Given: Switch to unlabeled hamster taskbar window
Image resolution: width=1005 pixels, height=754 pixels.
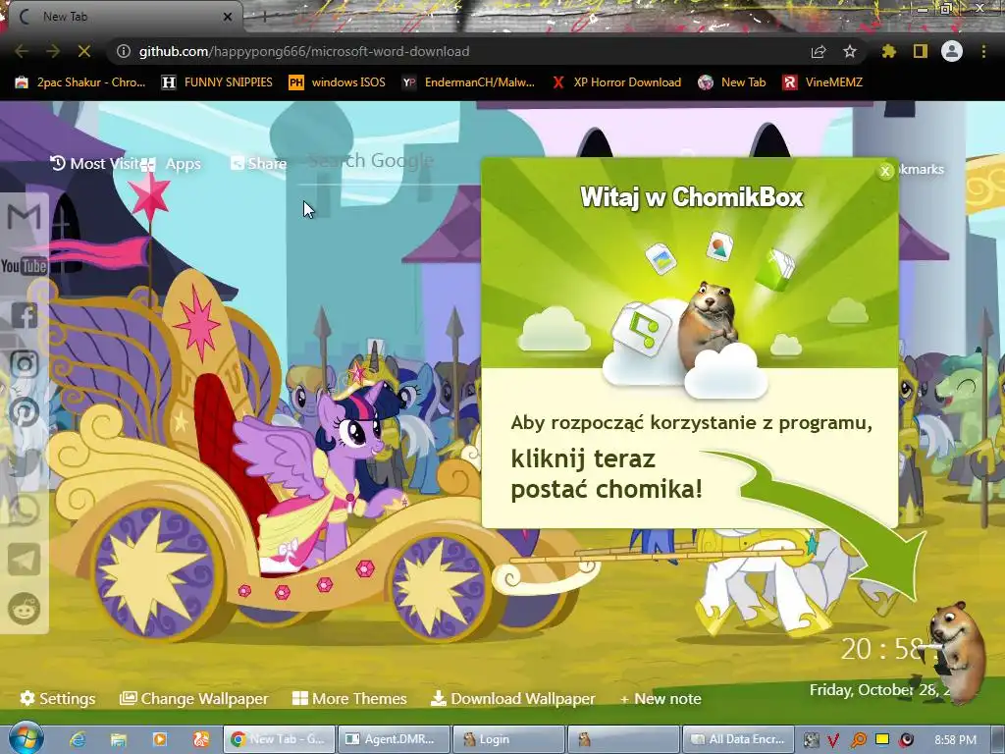Looking at the screenshot, I should 623,739.
